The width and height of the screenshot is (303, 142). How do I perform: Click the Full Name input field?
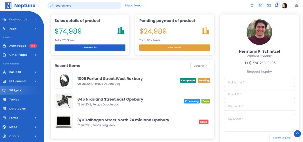(x=259, y=83)
